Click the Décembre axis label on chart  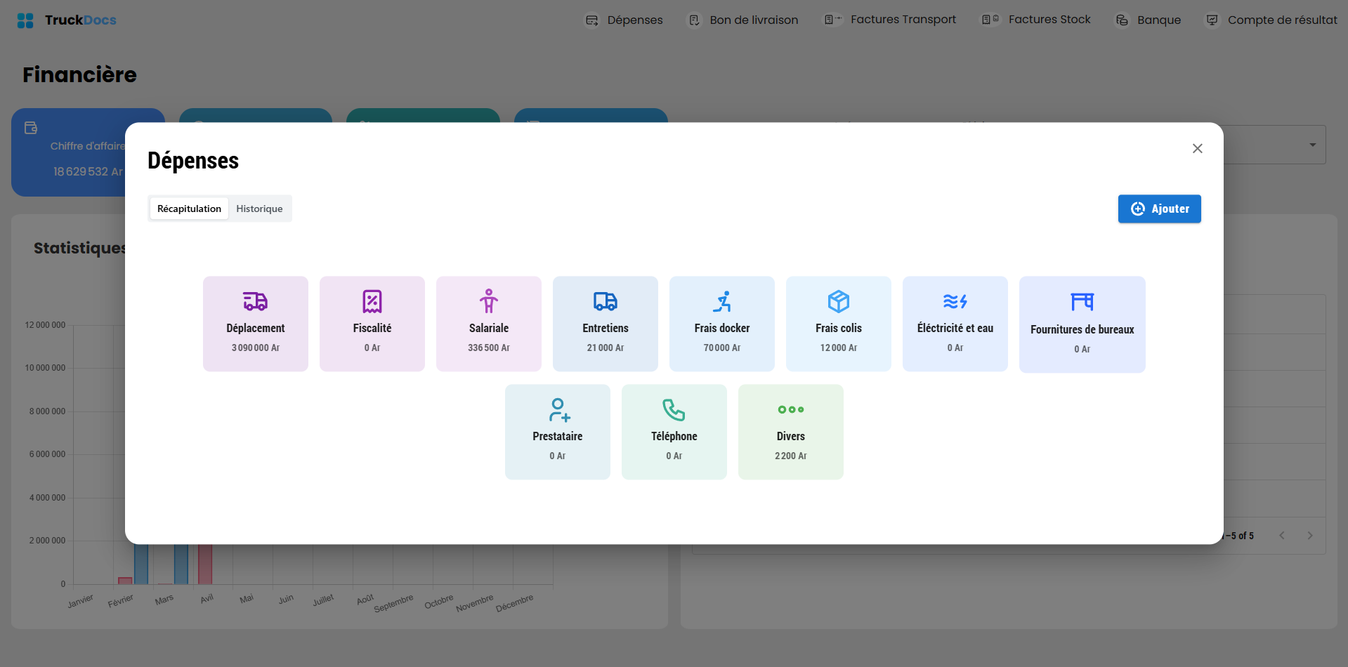click(x=515, y=603)
